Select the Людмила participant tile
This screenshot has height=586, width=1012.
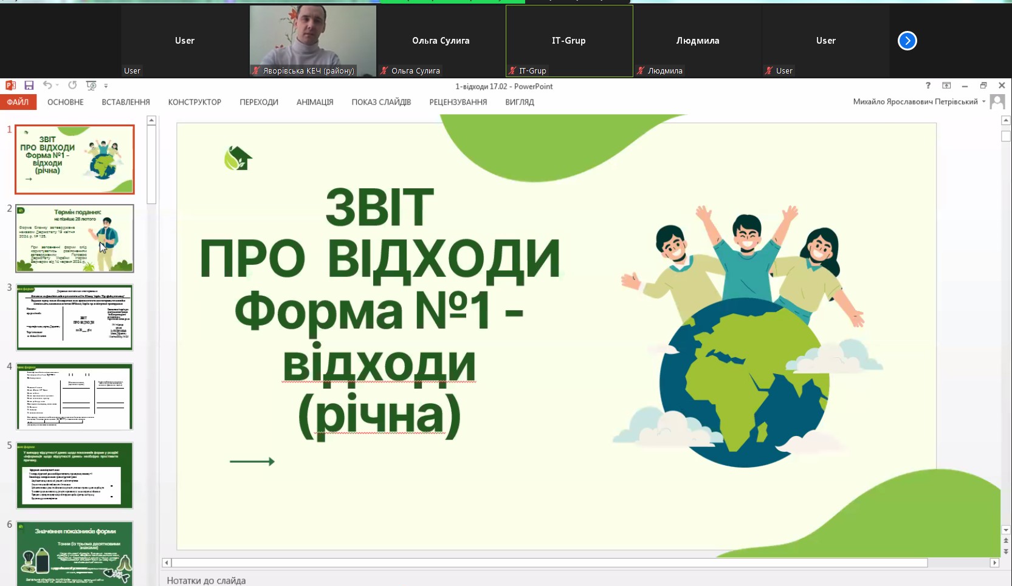pyautogui.click(x=697, y=41)
